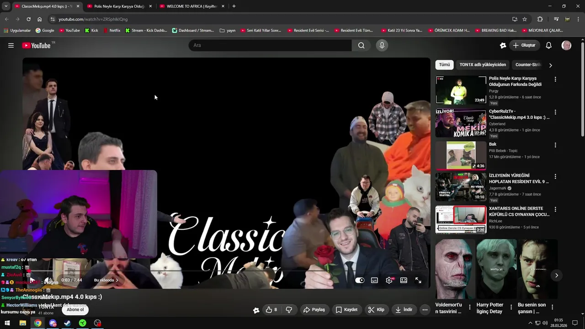The width and height of the screenshot is (585, 329).
Task: Open the Windows notification center
Action: [575, 323]
